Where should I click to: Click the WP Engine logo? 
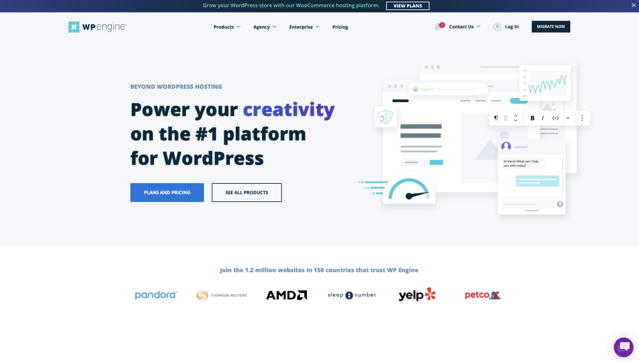point(97,27)
